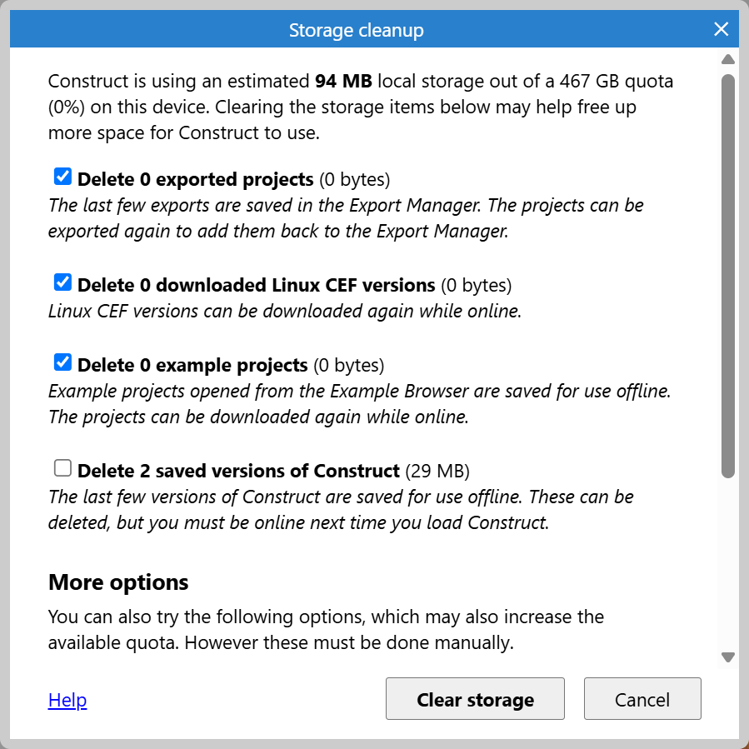This screenshot has width=749, height=749.
Task: Click the 'More options' heading
Action: click(118, 582)
